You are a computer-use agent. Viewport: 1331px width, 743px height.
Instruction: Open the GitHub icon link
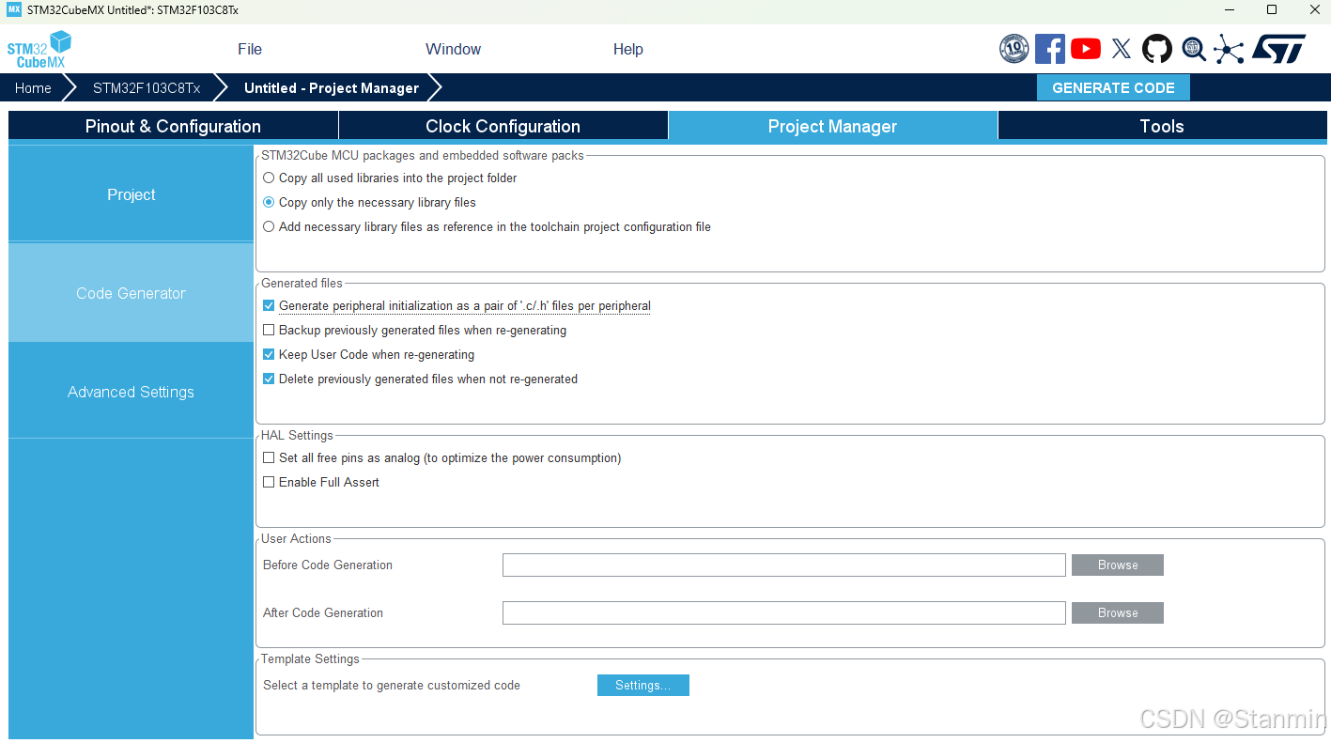tap(1157, 49)
